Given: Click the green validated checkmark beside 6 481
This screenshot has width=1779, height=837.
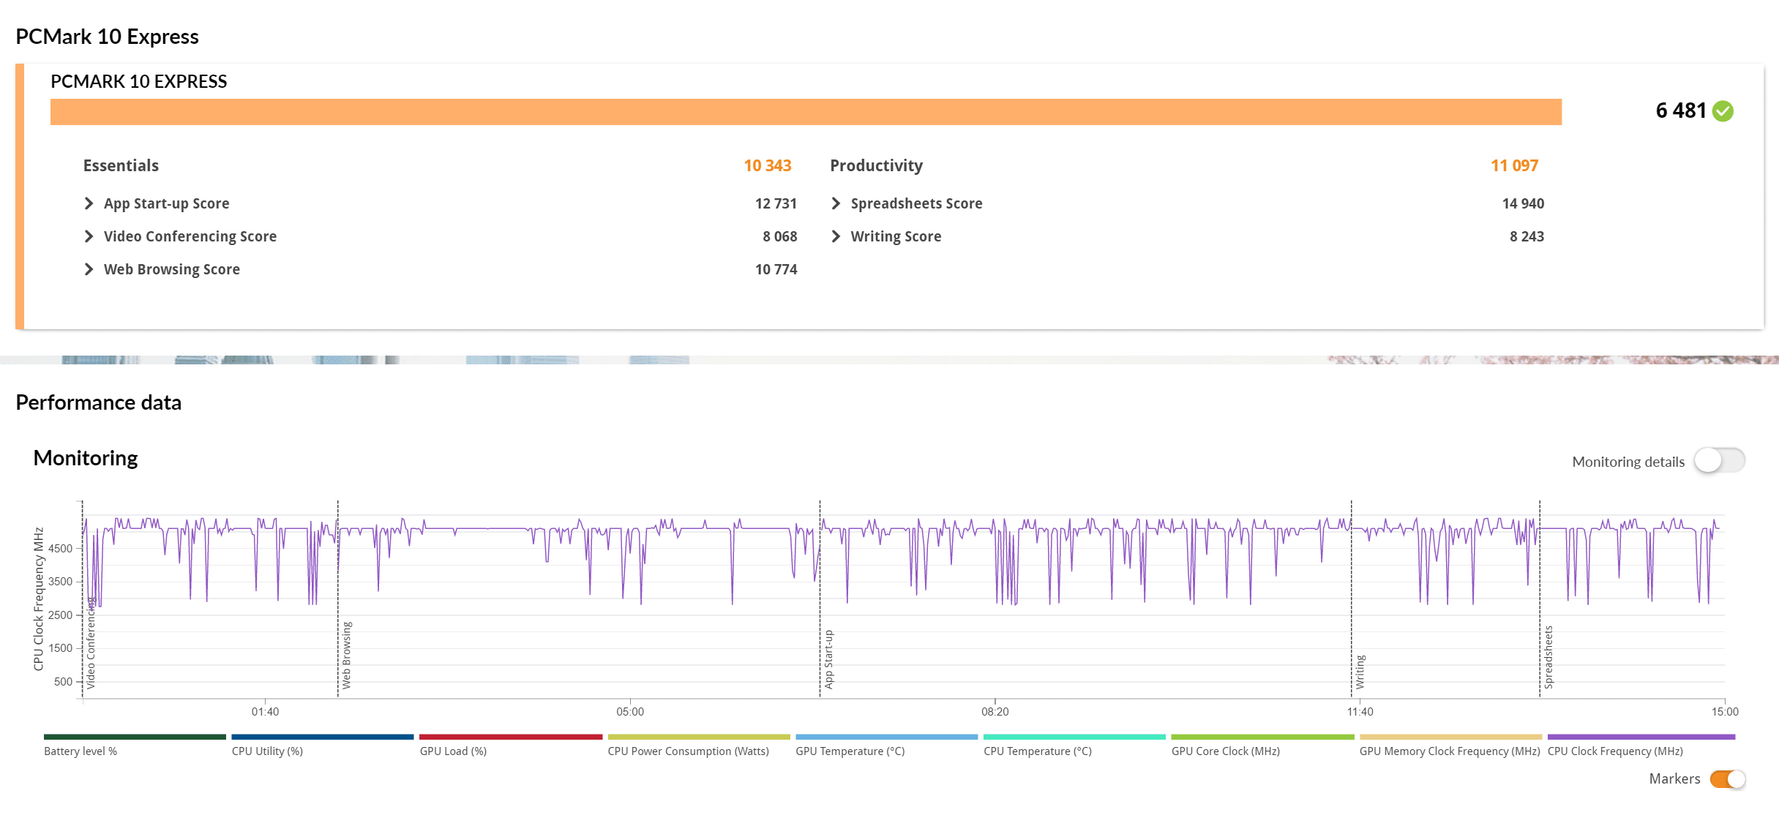Looking at the screenshot, I should 1723,111.
